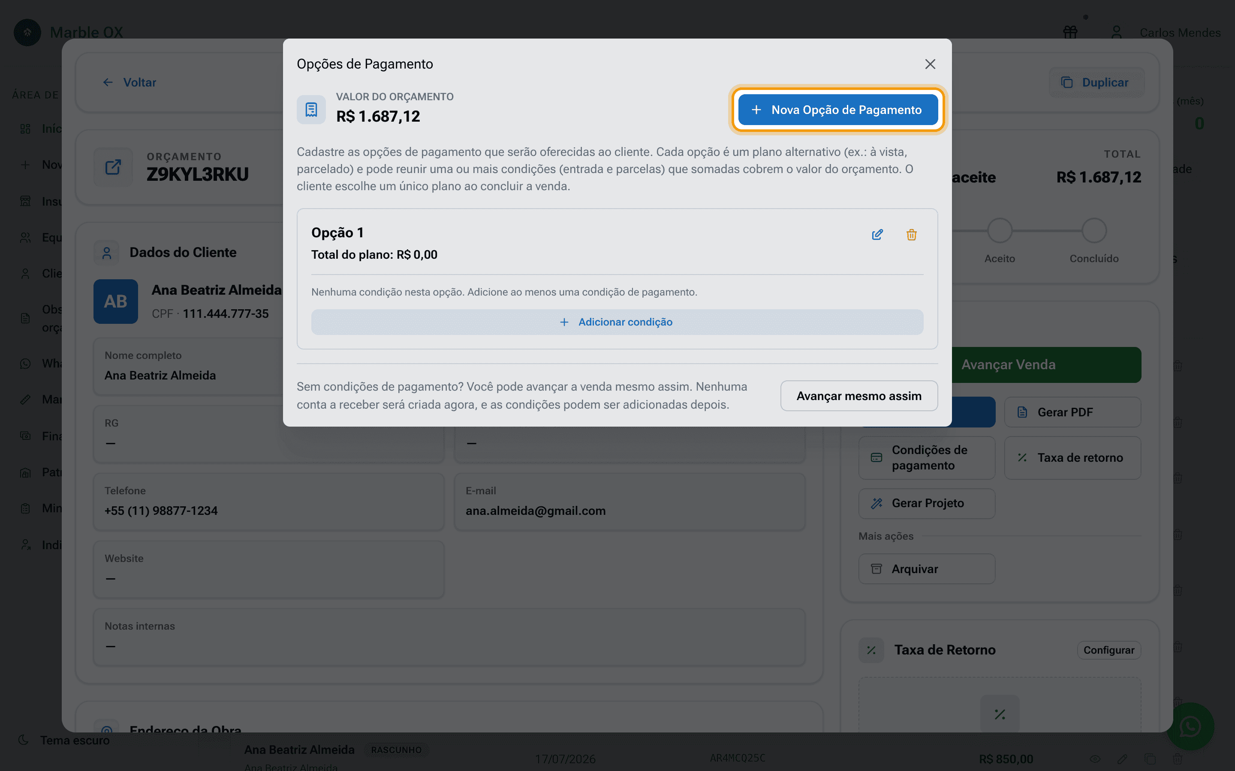This screenshot has height=771, width=1235.
Task: Open the sidebar document icon labeled Obs…
Action: tap(26, 318)
